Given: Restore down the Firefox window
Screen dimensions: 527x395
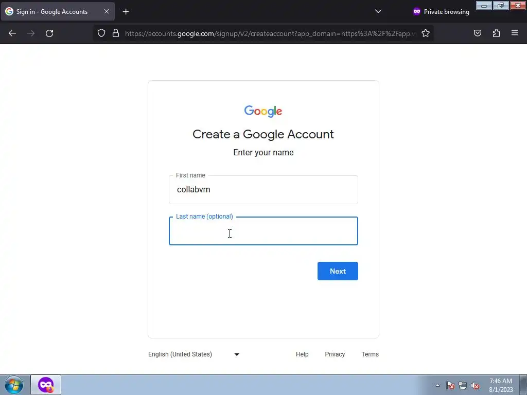Looking at the screenshot, I should click(x=501, y=5).
